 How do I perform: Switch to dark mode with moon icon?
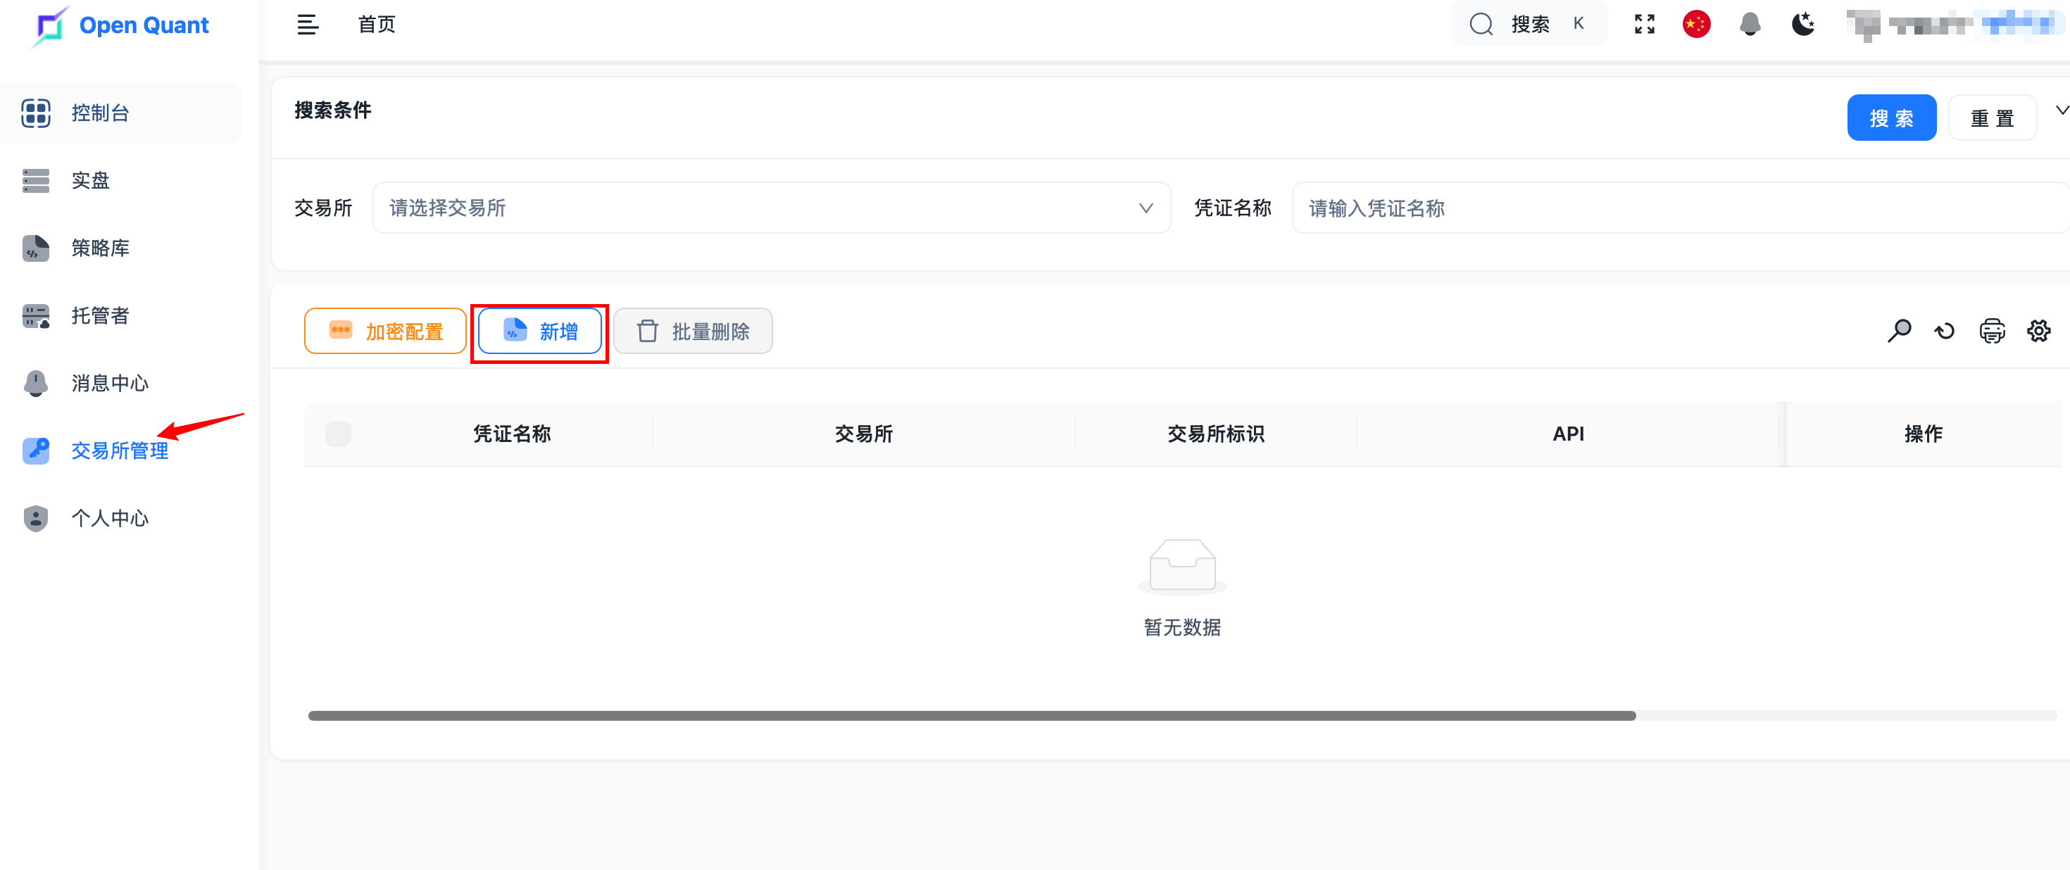(x=1803, y=24)
